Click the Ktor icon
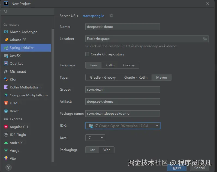Image resolution: width=217 pixels, height=172 pixels. (6, 79)
